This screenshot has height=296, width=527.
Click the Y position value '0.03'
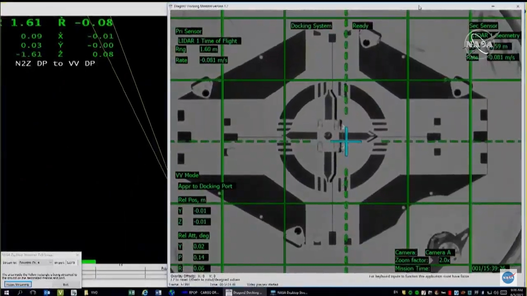tap(32, 45)
